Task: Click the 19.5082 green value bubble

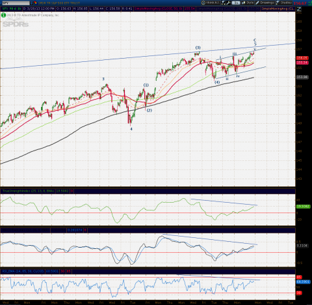Action: 303,207
